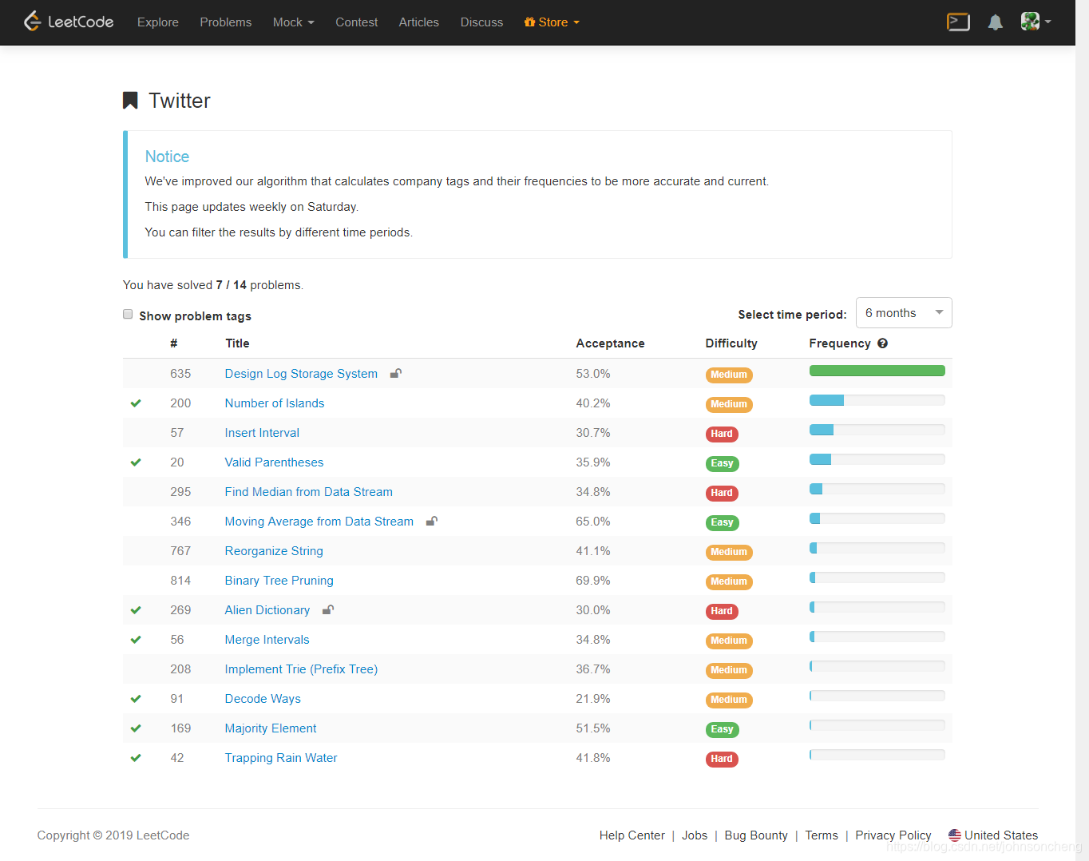
Task: Enable Show problem tags checkbox
Action: 128,314
